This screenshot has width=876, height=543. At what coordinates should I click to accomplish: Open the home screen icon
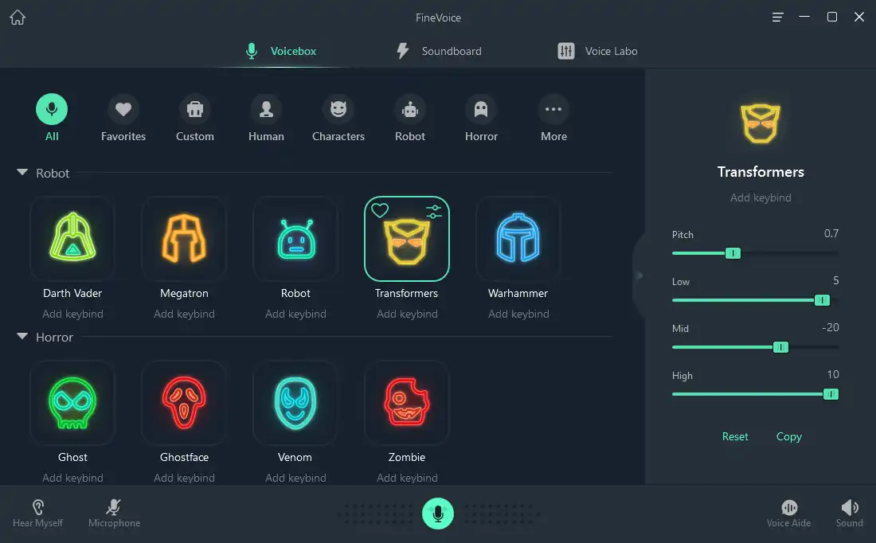(18, 18)
